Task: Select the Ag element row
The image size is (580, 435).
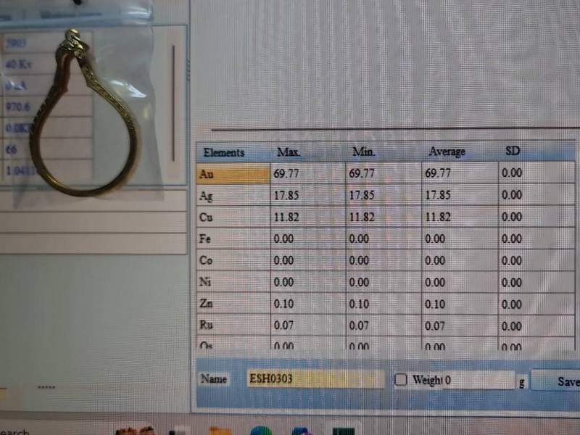Action: coord(232,196)
